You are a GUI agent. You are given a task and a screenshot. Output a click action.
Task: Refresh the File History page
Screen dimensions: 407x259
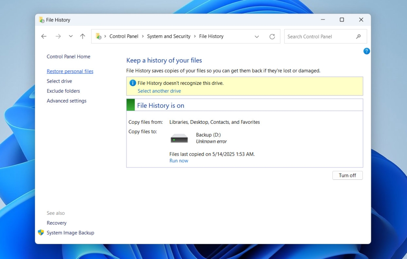tap(272, 37)
